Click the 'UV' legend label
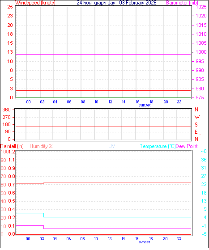 point(112,146)
